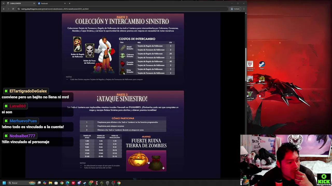This screenshot has height=186, width=332.
Task: Launch Copilot from taskbar
Action: [45, 183]
